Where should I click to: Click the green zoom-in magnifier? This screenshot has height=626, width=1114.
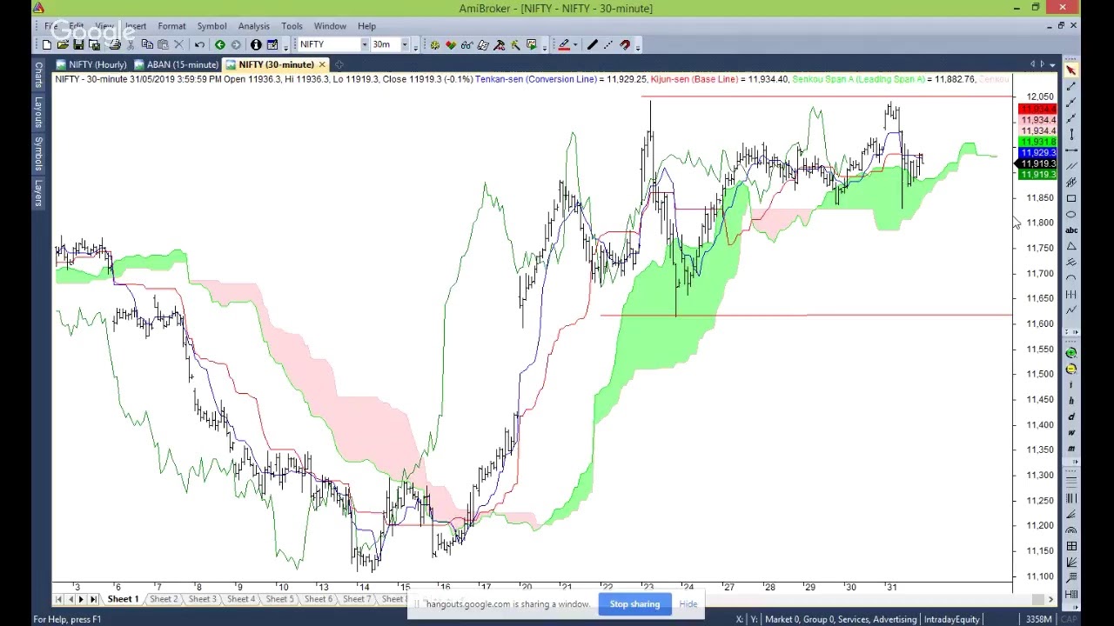point(1071,353)
